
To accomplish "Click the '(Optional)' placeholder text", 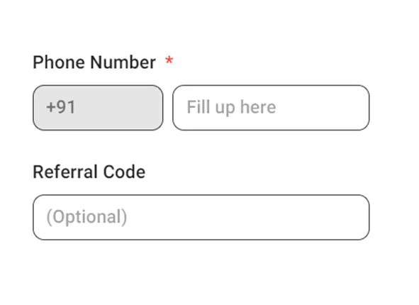I will pos(86,217).
